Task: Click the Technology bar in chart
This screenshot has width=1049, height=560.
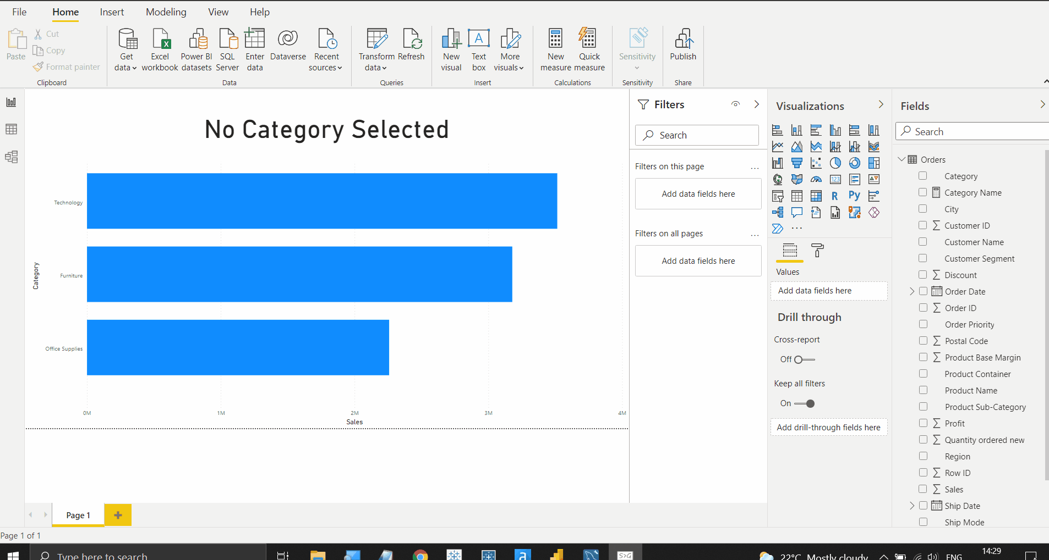Action: coord(322,201)
